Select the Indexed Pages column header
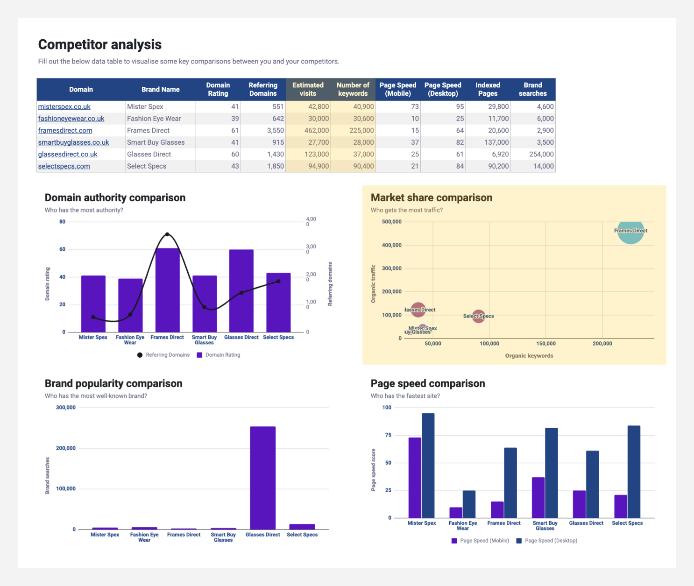The width and height of the screenshot is (694, 586). click(488, 89)
